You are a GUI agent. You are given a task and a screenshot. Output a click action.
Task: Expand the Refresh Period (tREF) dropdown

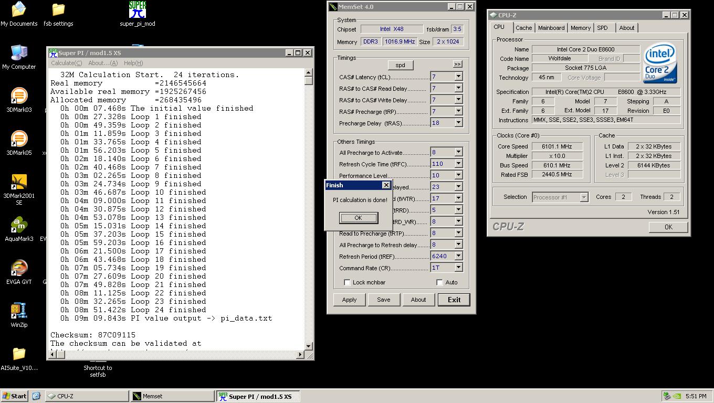(458, 256)
